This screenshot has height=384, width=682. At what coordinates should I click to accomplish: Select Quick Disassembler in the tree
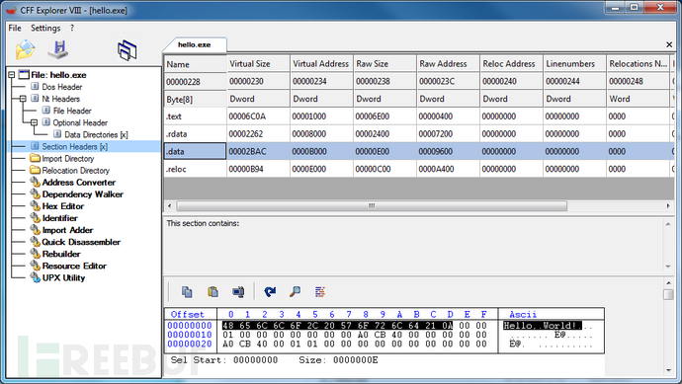81,242
